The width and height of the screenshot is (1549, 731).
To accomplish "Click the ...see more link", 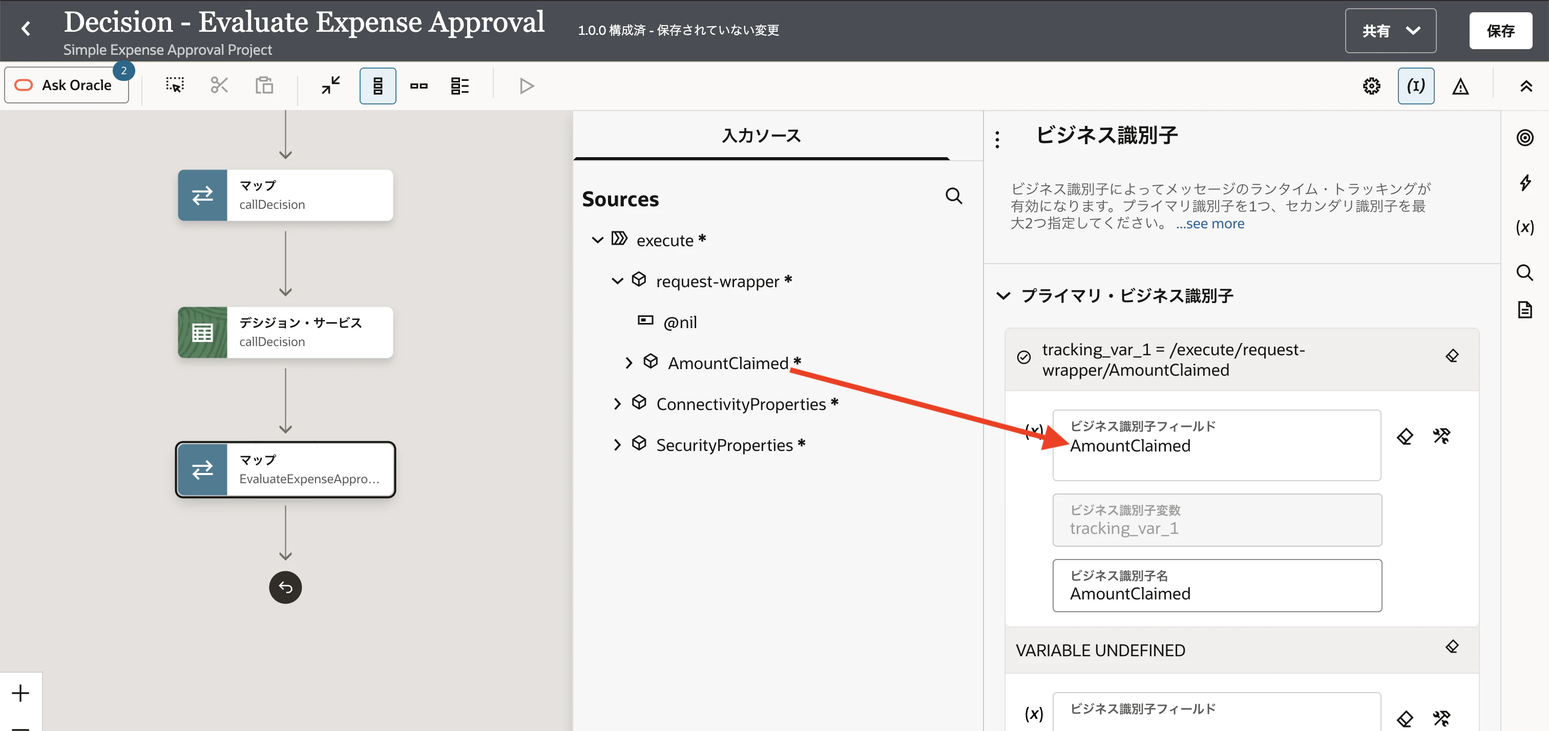I will tap(1210, 224).
